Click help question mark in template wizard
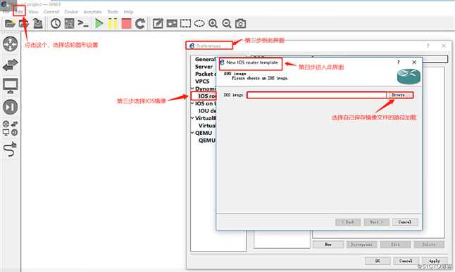455x272 pixels. (x=399, y=63)
